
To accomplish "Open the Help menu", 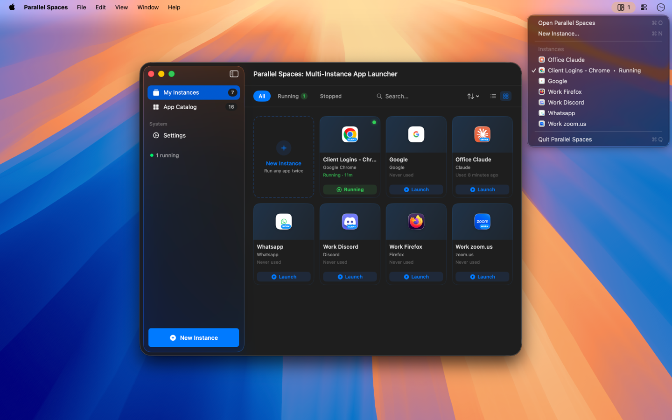I will click(174, 7).
